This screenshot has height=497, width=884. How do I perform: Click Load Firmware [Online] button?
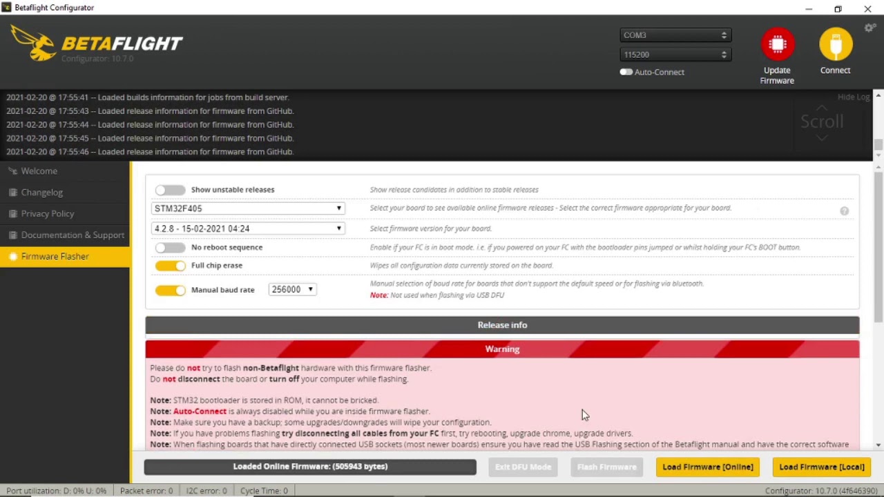coord(708,467)
